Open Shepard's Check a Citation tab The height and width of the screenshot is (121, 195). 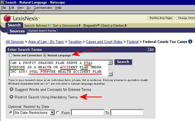click(x=105, y=25)
